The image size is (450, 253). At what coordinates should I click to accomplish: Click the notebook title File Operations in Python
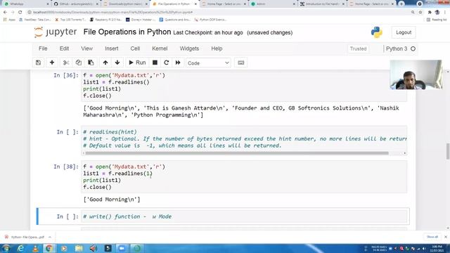pos(127,32)
